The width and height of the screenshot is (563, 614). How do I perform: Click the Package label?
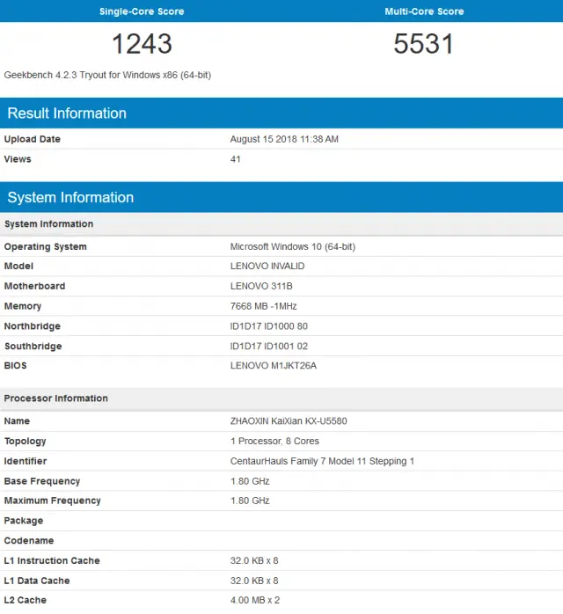pos(24,521)
